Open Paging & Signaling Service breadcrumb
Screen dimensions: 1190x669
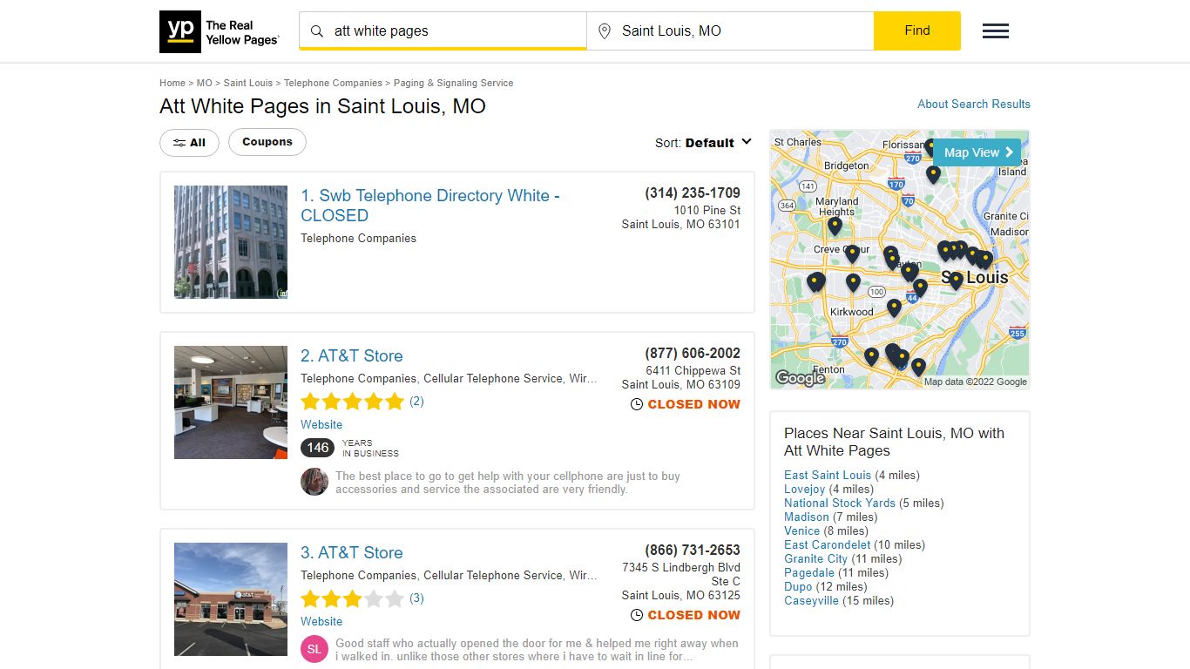click(454, 83)
